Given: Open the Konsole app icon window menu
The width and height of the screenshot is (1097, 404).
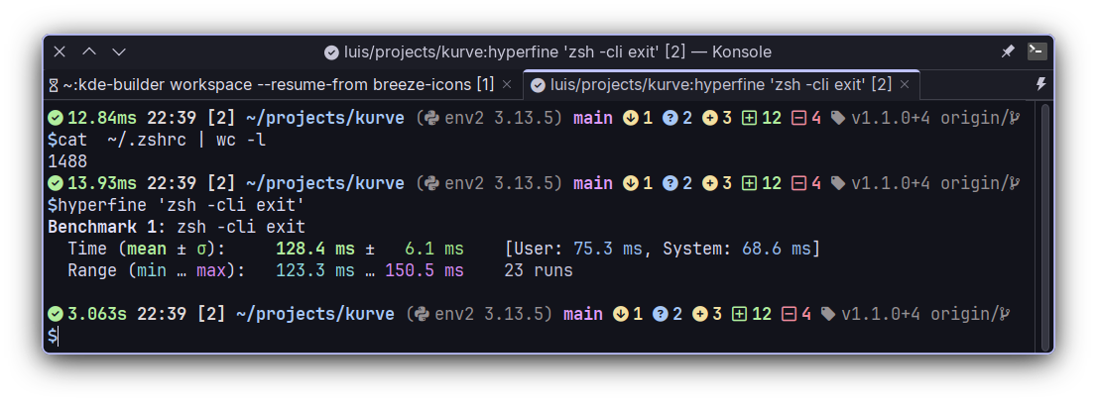Looking at the screenshot, I should tap(1036, 51).
